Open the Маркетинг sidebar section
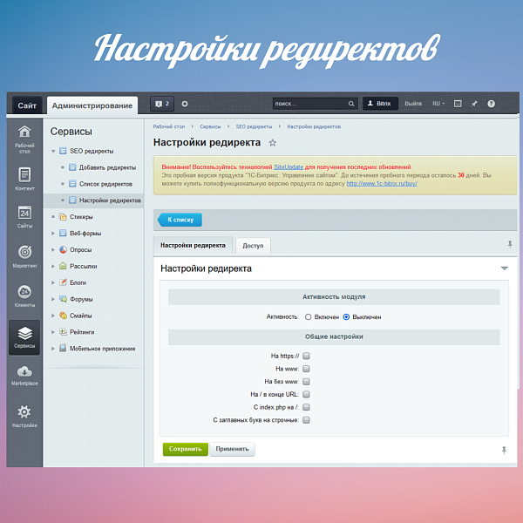This screenshot has width=523, height=523. [24, 256]
